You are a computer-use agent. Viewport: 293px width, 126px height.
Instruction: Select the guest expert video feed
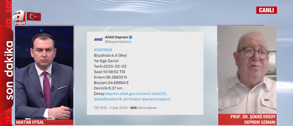click(x=247, y=70)
